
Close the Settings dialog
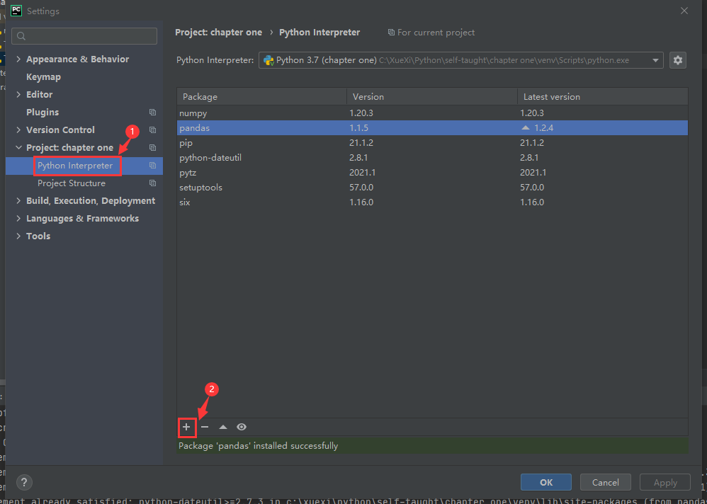684,11
